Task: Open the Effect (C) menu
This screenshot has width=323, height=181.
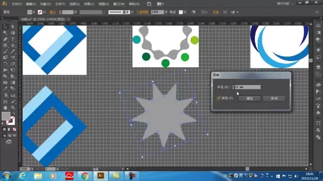Action: (89, 4)
